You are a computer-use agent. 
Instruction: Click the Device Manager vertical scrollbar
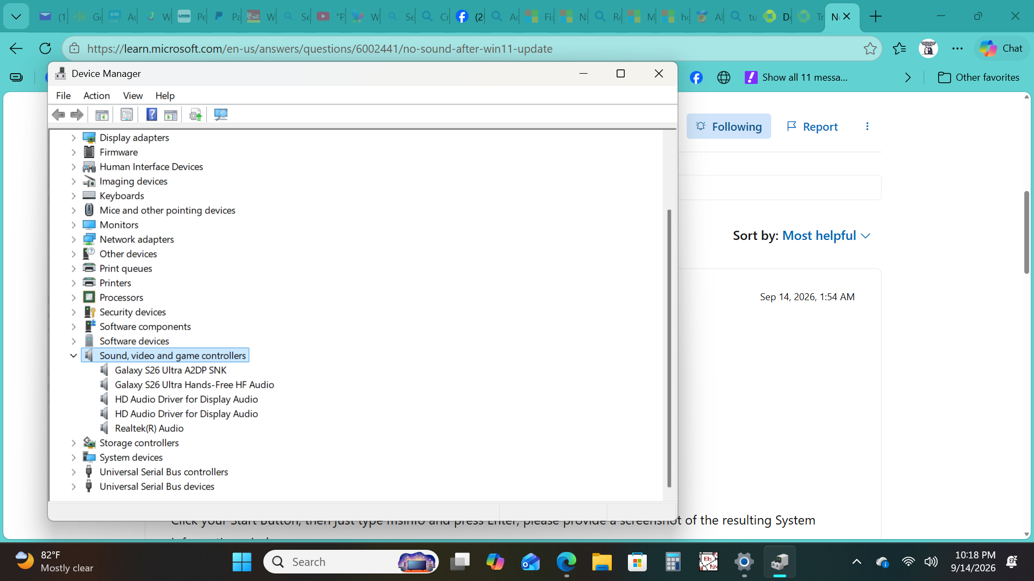[669, 349]
